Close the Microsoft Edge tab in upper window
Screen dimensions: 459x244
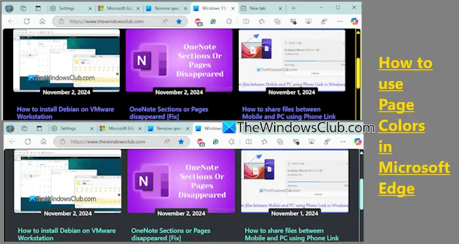click(x=138, y=9)
